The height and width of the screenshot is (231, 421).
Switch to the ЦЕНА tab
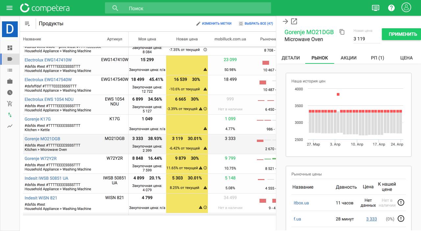pyautogui.click(x=407, y=58)
